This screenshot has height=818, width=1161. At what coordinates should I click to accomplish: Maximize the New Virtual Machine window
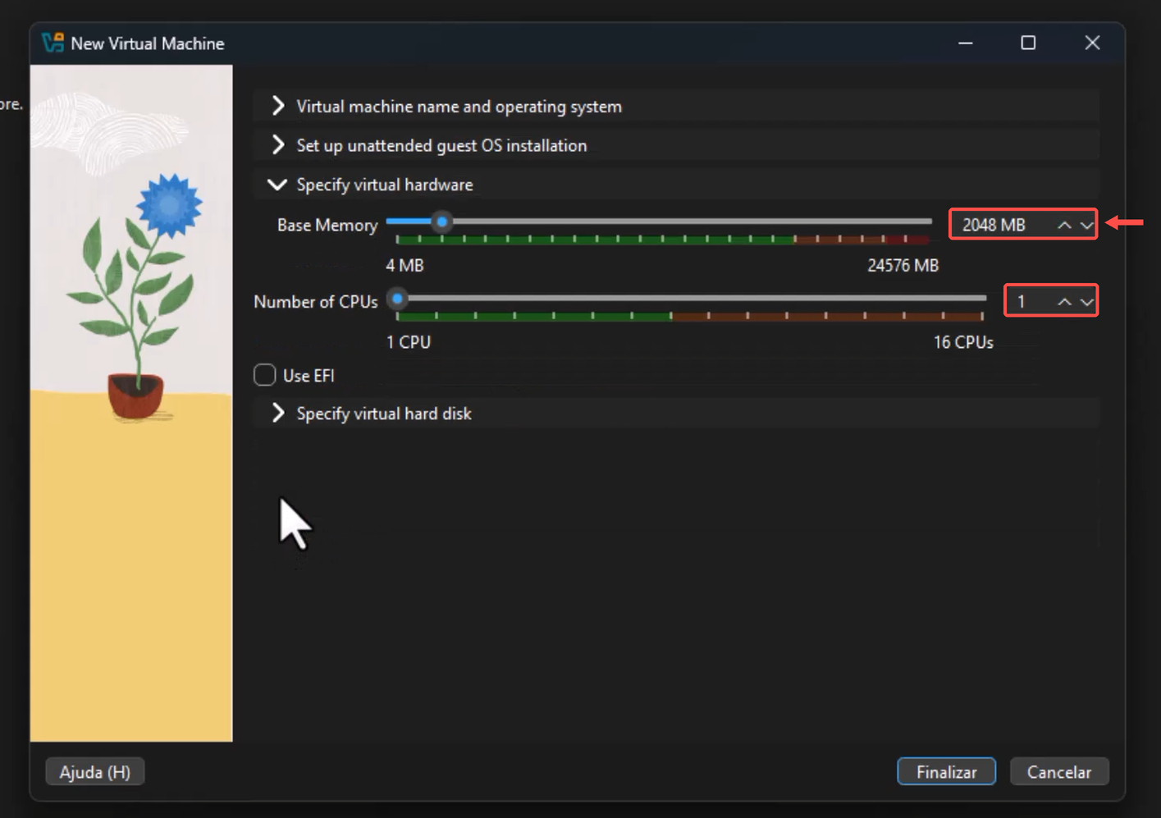tap(1028, 43)
